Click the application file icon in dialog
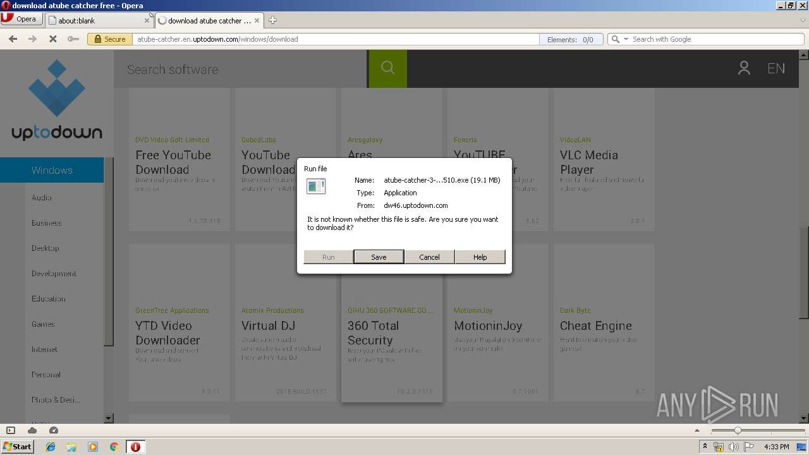The height and width of the screenshot is (455, 809). point(316,186)
